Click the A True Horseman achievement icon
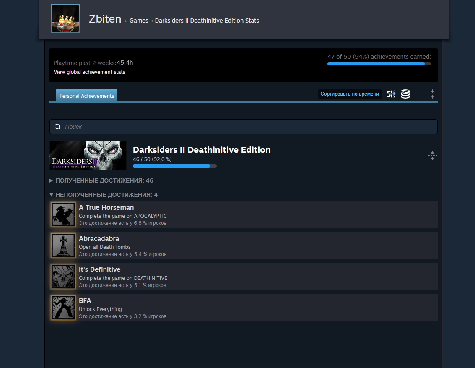Image resolution: width=475 pixels, height=368 pixels. 63,214
